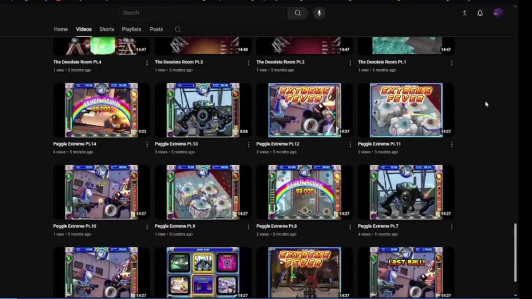Open options menu for Peggle Extreme Pt.9
The width and height of the screenshot is (532, 299).
pyautogui.click(x=249, y=227)
